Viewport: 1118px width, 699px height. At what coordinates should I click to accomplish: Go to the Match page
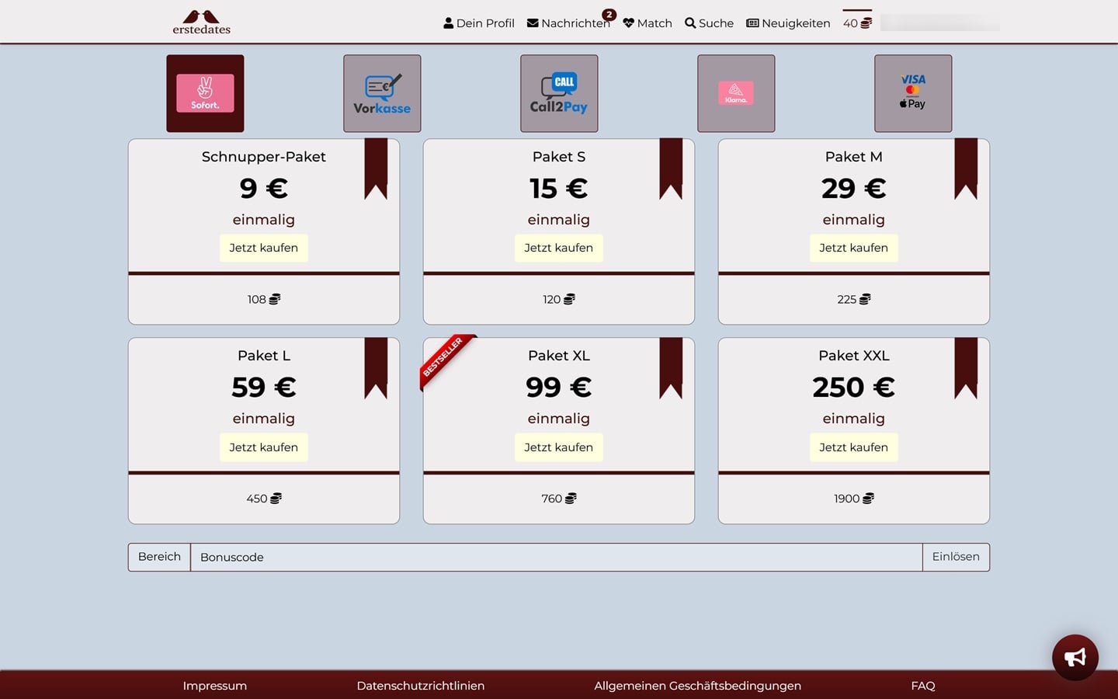[x=648, y=23]
